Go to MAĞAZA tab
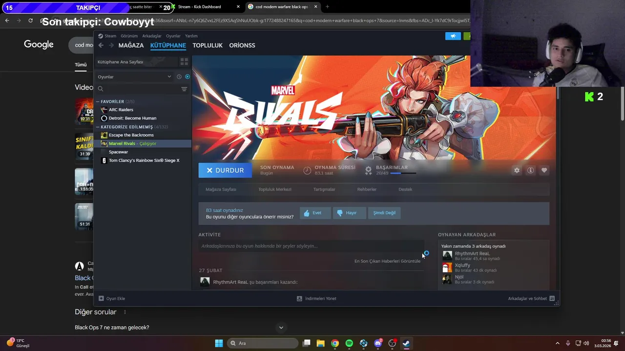This screenshot has height=351, width=625. tap(131, 45)
